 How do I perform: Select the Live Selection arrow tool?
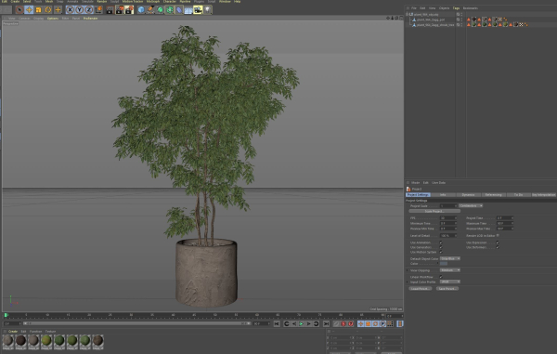[x=19, y=10]
